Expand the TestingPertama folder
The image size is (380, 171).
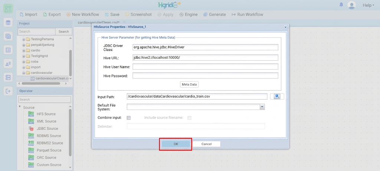[x=23, y=39]
